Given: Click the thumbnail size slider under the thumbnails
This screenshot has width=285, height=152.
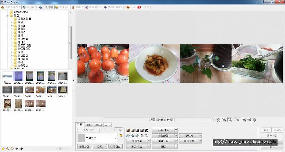Looking at the screenshot, I should (59, 149).
